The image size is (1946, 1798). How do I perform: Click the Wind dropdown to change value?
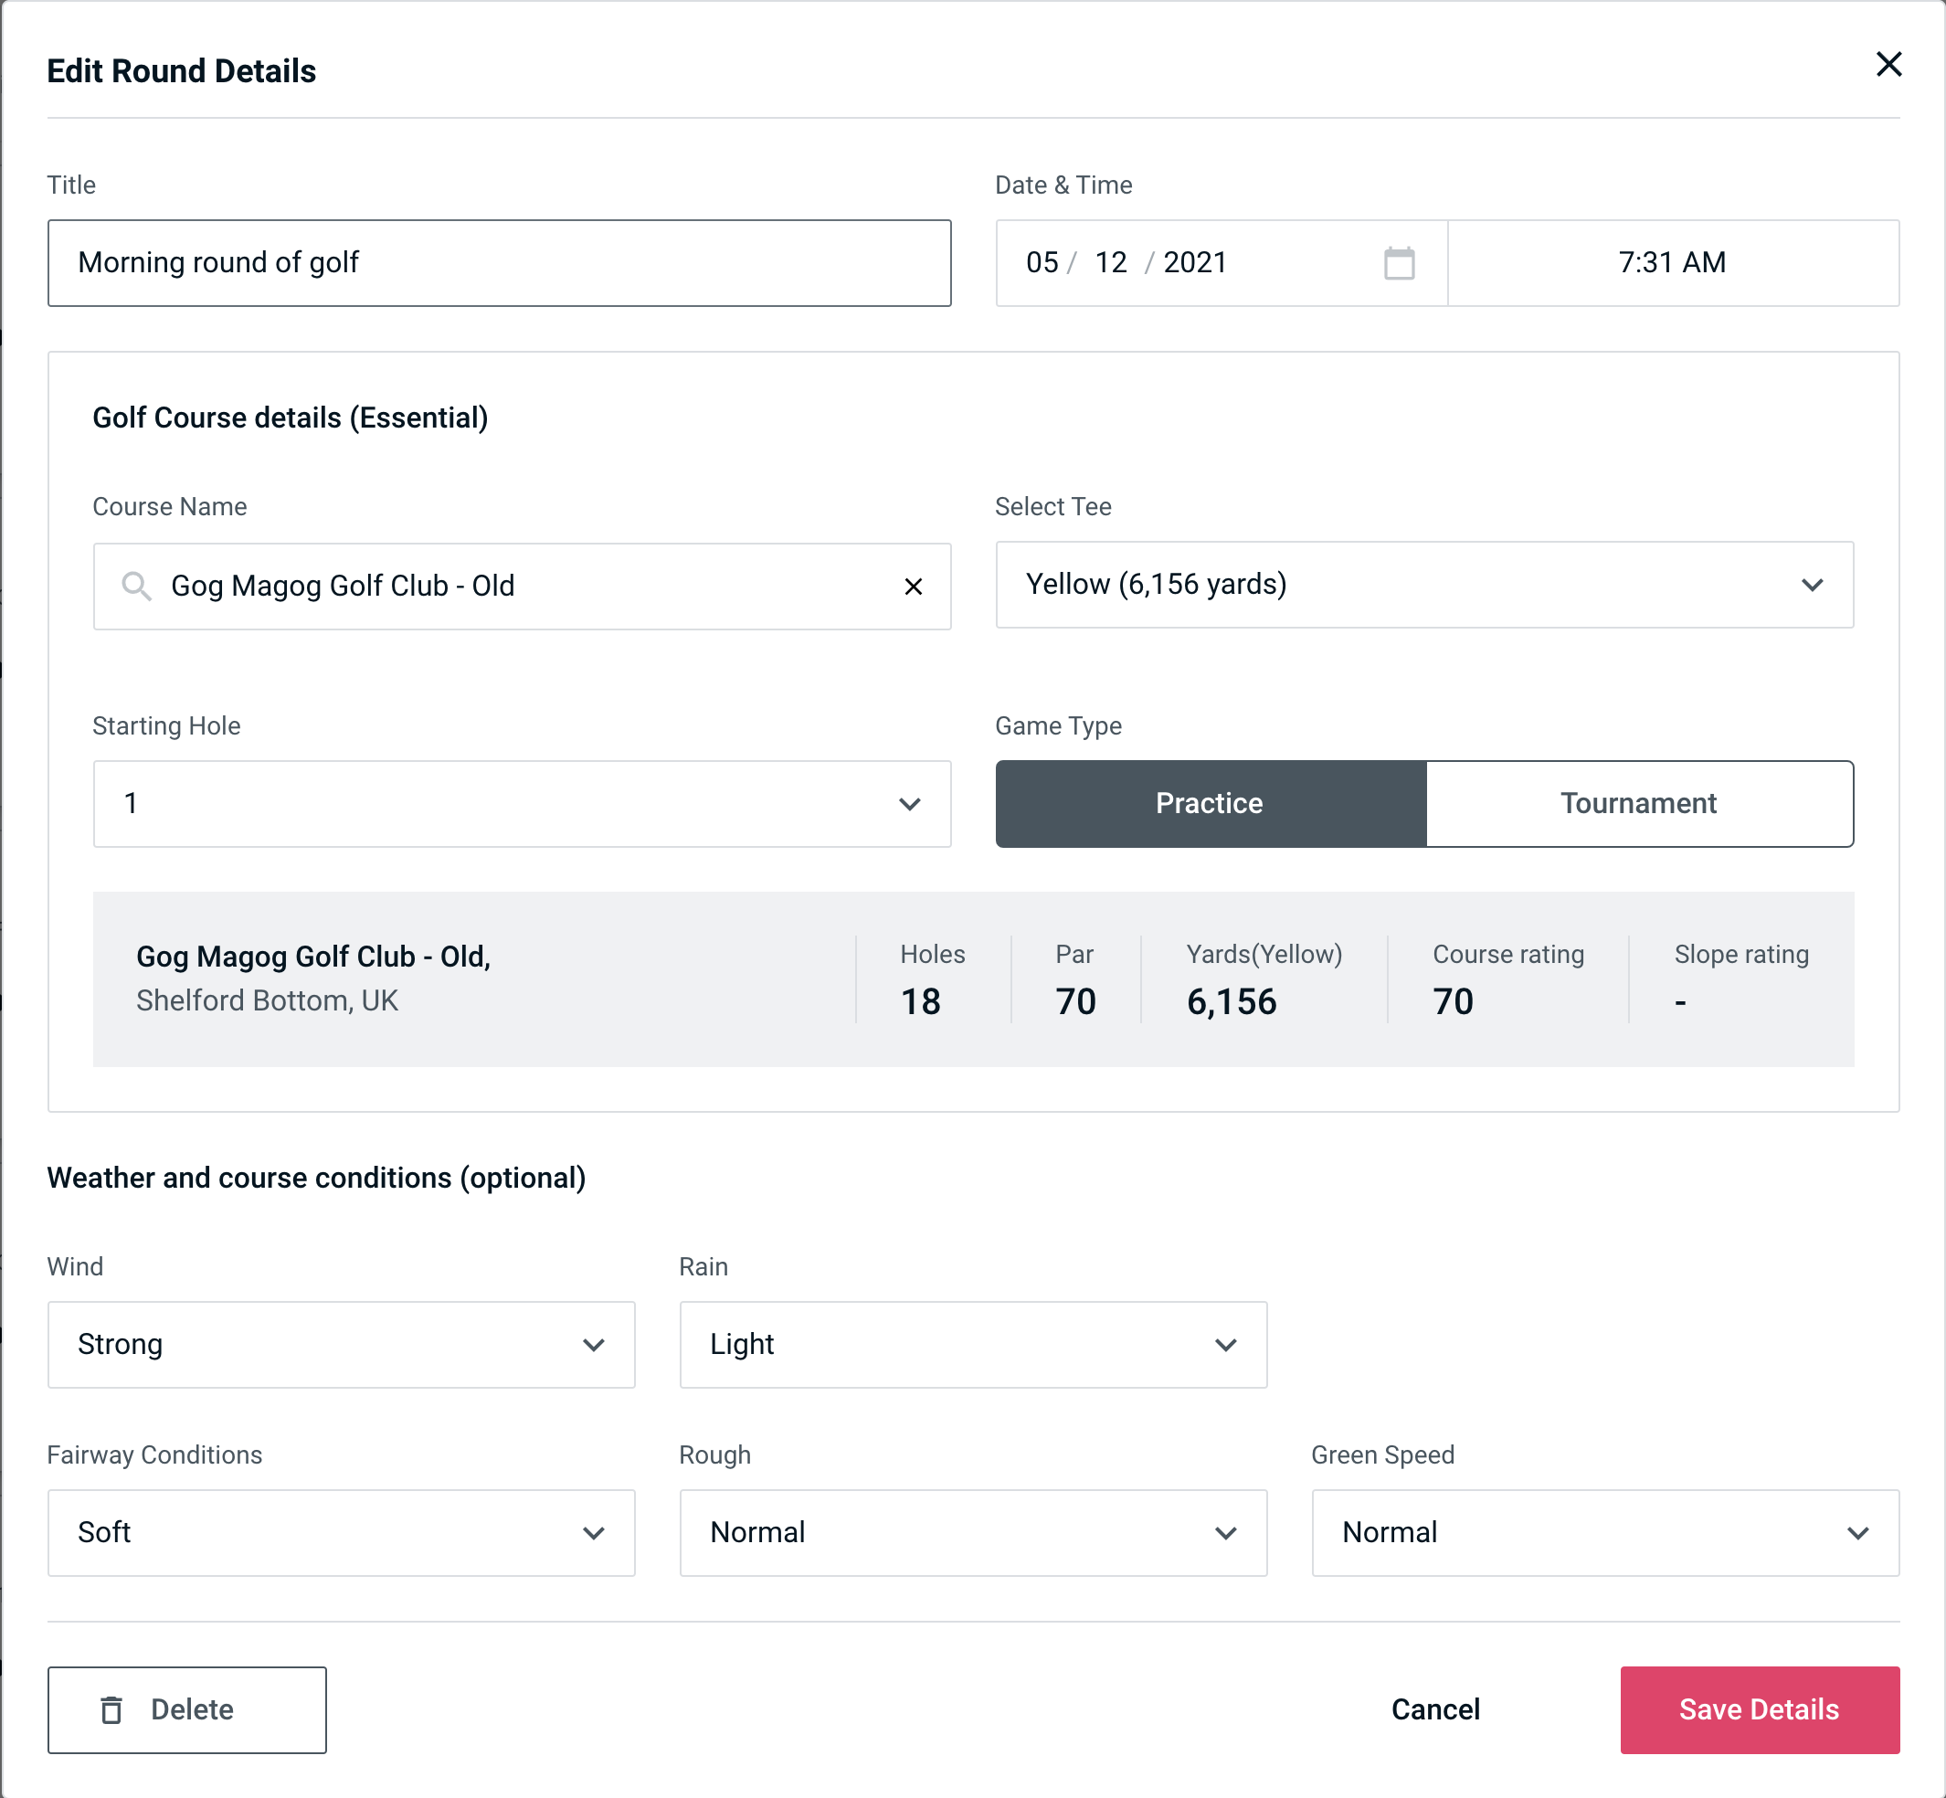[339, 1344]
